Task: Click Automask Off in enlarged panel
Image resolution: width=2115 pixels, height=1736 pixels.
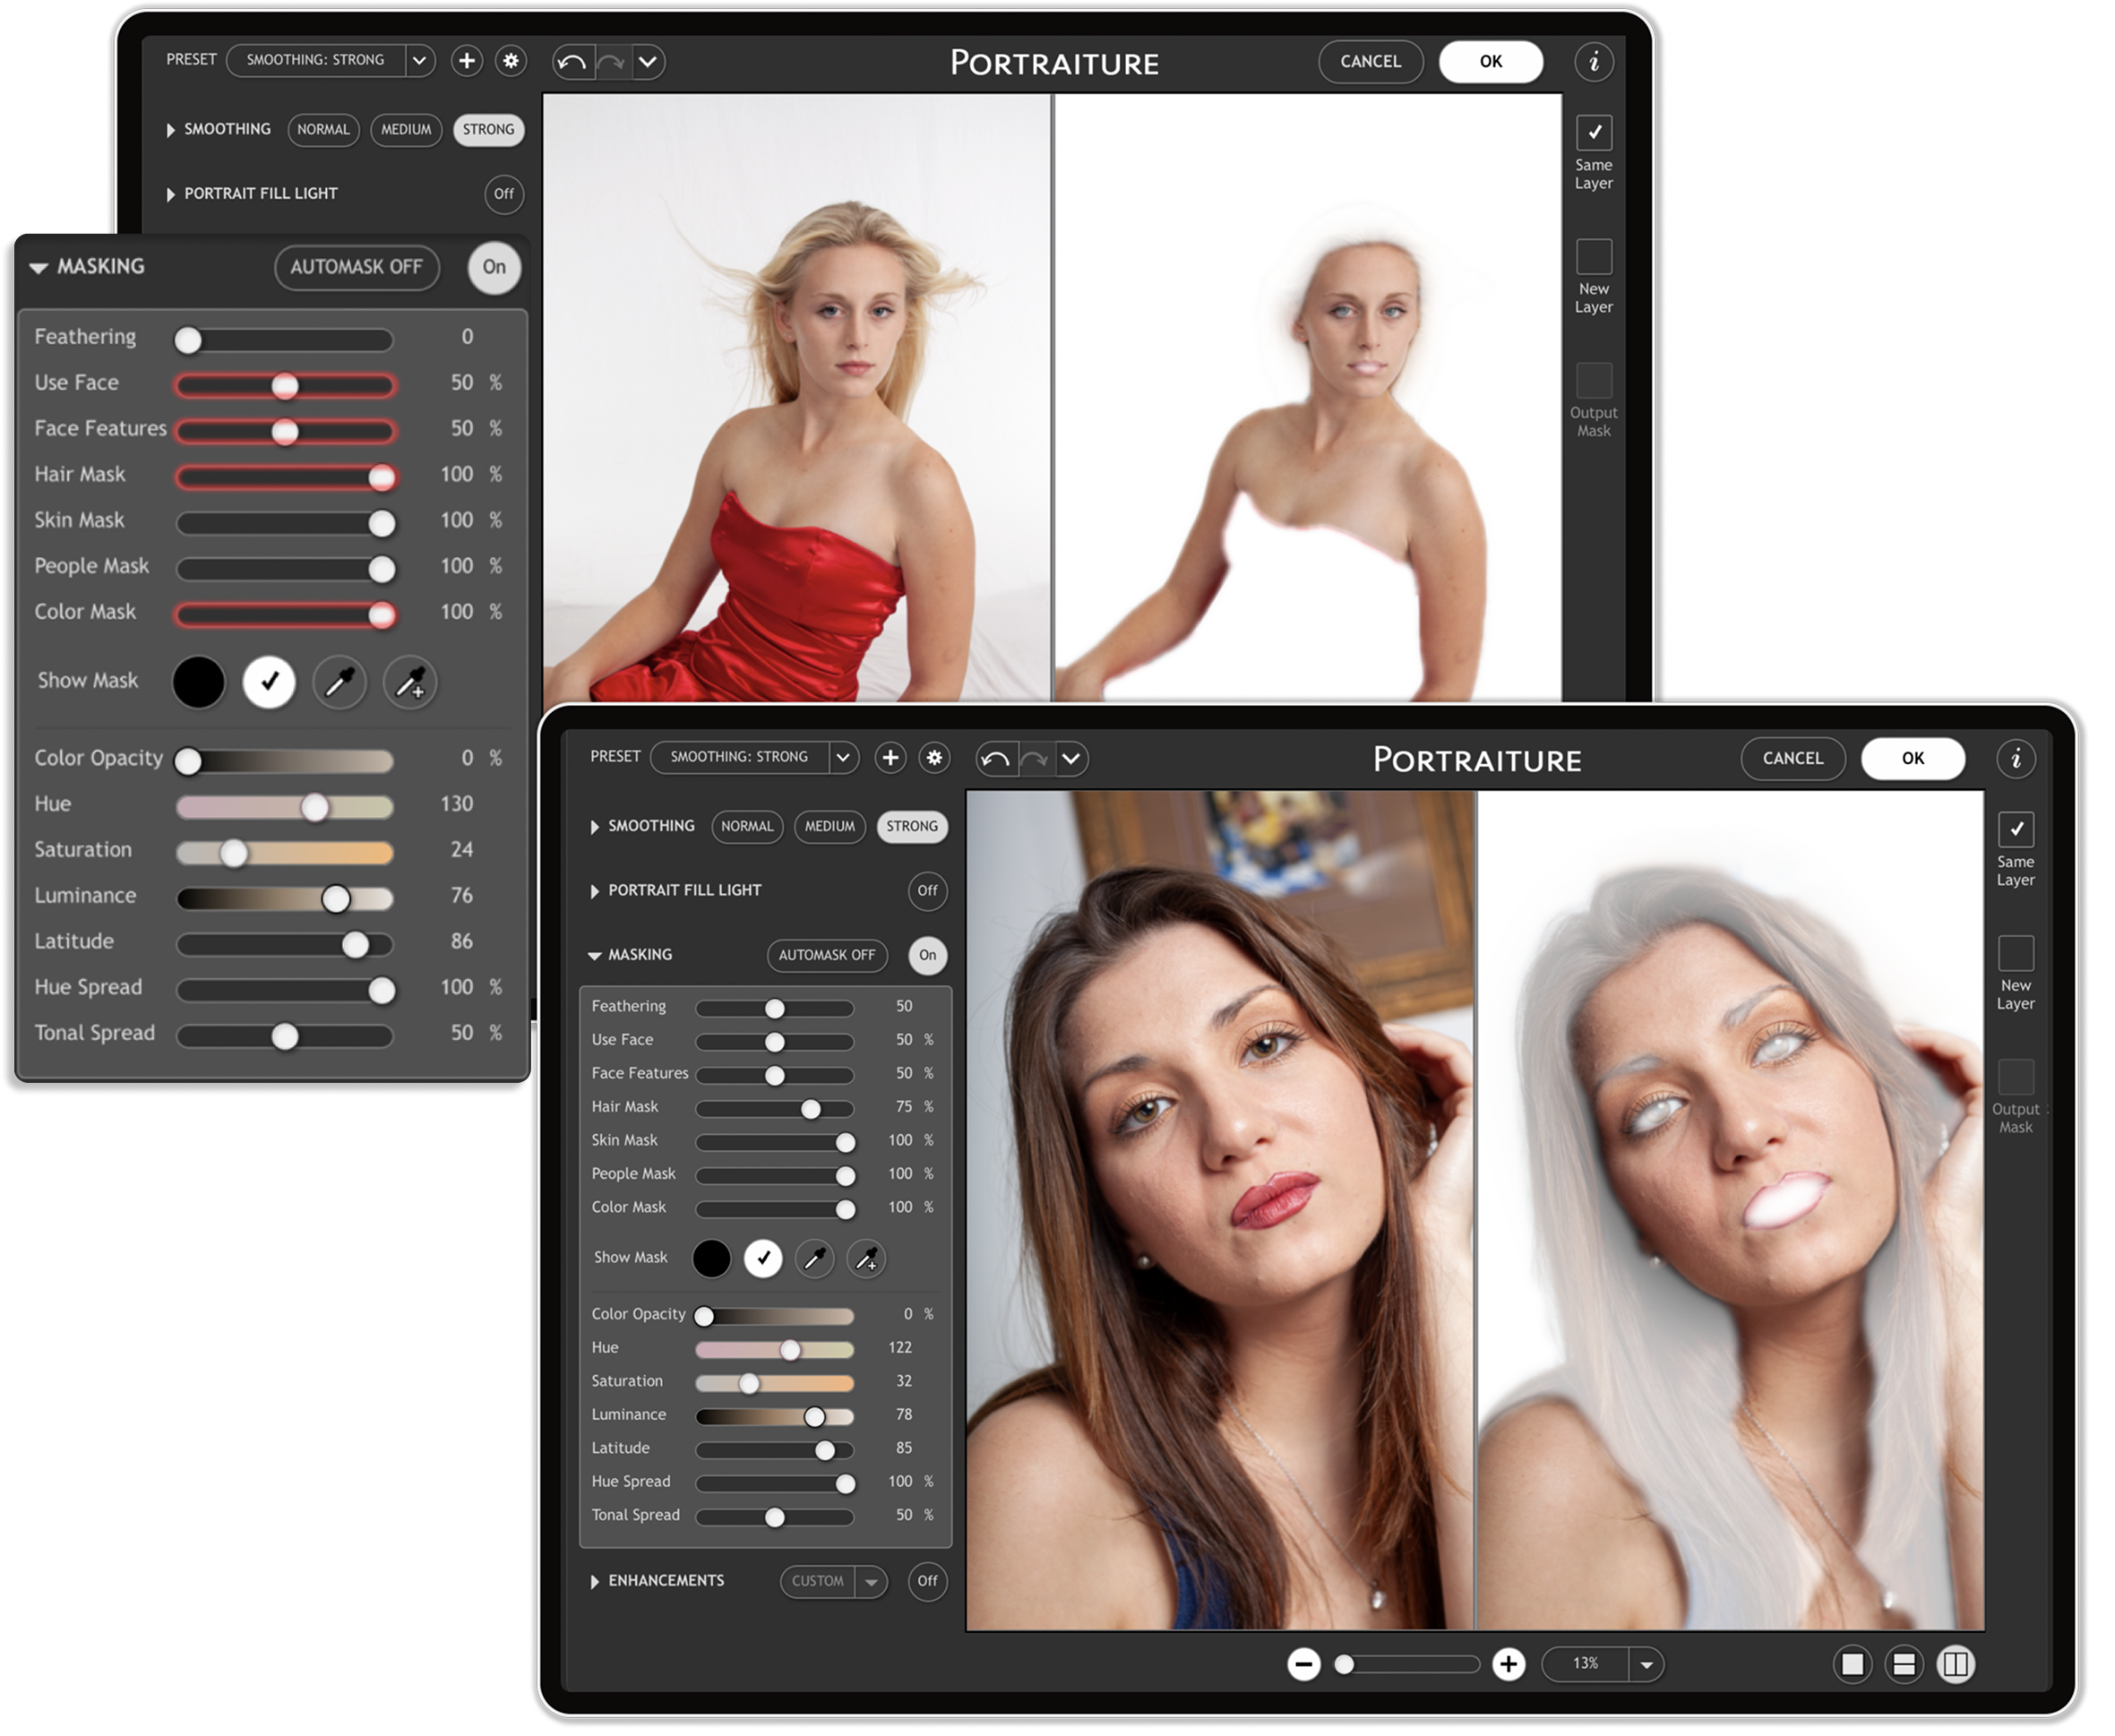Action: (357, 268)
